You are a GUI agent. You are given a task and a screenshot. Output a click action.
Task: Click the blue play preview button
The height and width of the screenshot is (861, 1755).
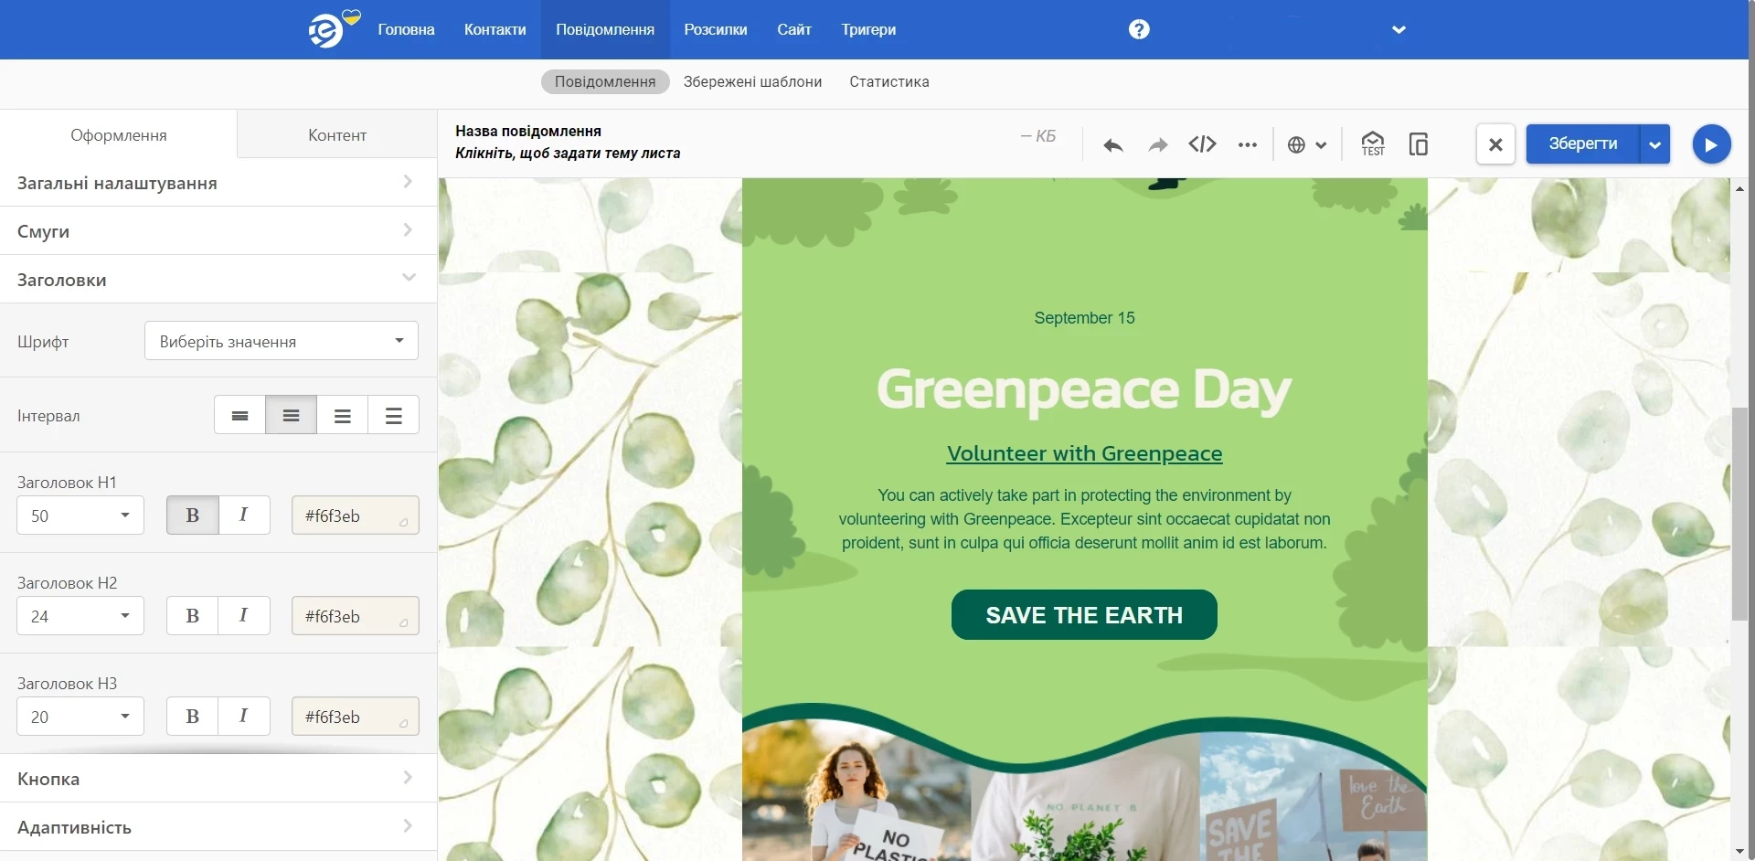1711,144
